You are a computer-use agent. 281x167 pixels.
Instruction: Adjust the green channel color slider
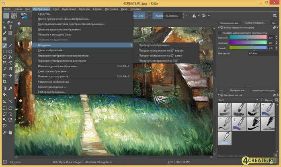coord(248,43)
